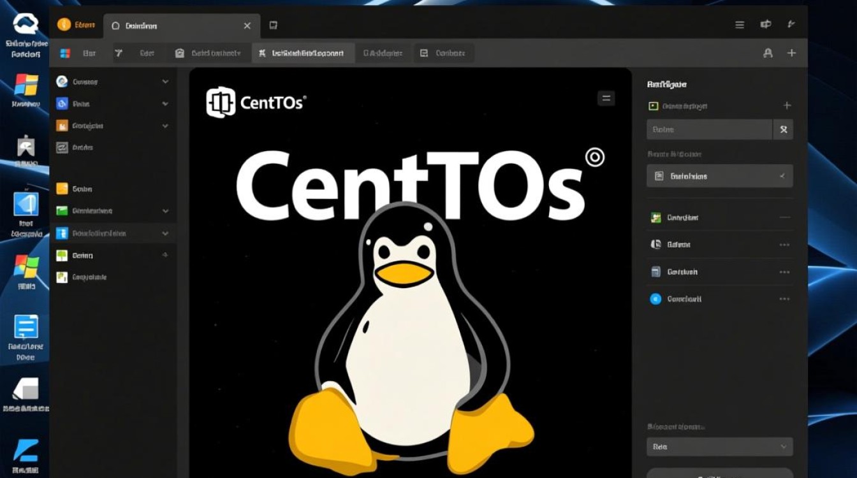
Task: Select the right panel list item with the green icon
Action: coord(675,217)
